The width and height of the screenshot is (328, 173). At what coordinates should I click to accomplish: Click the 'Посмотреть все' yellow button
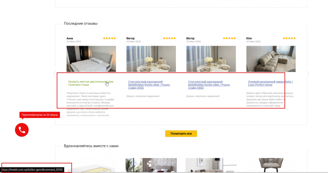click(x=181, y=133)
